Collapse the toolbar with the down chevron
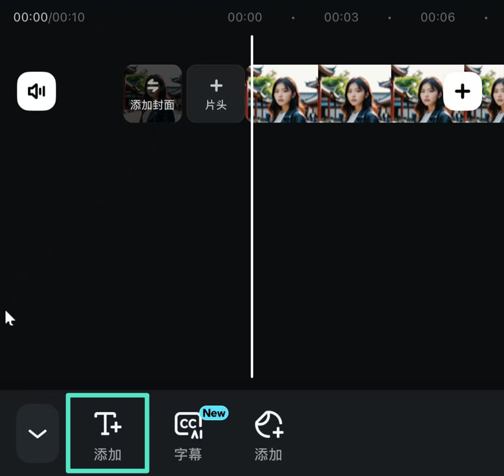The width and height of the screenshot is (504, 476). 38,433
